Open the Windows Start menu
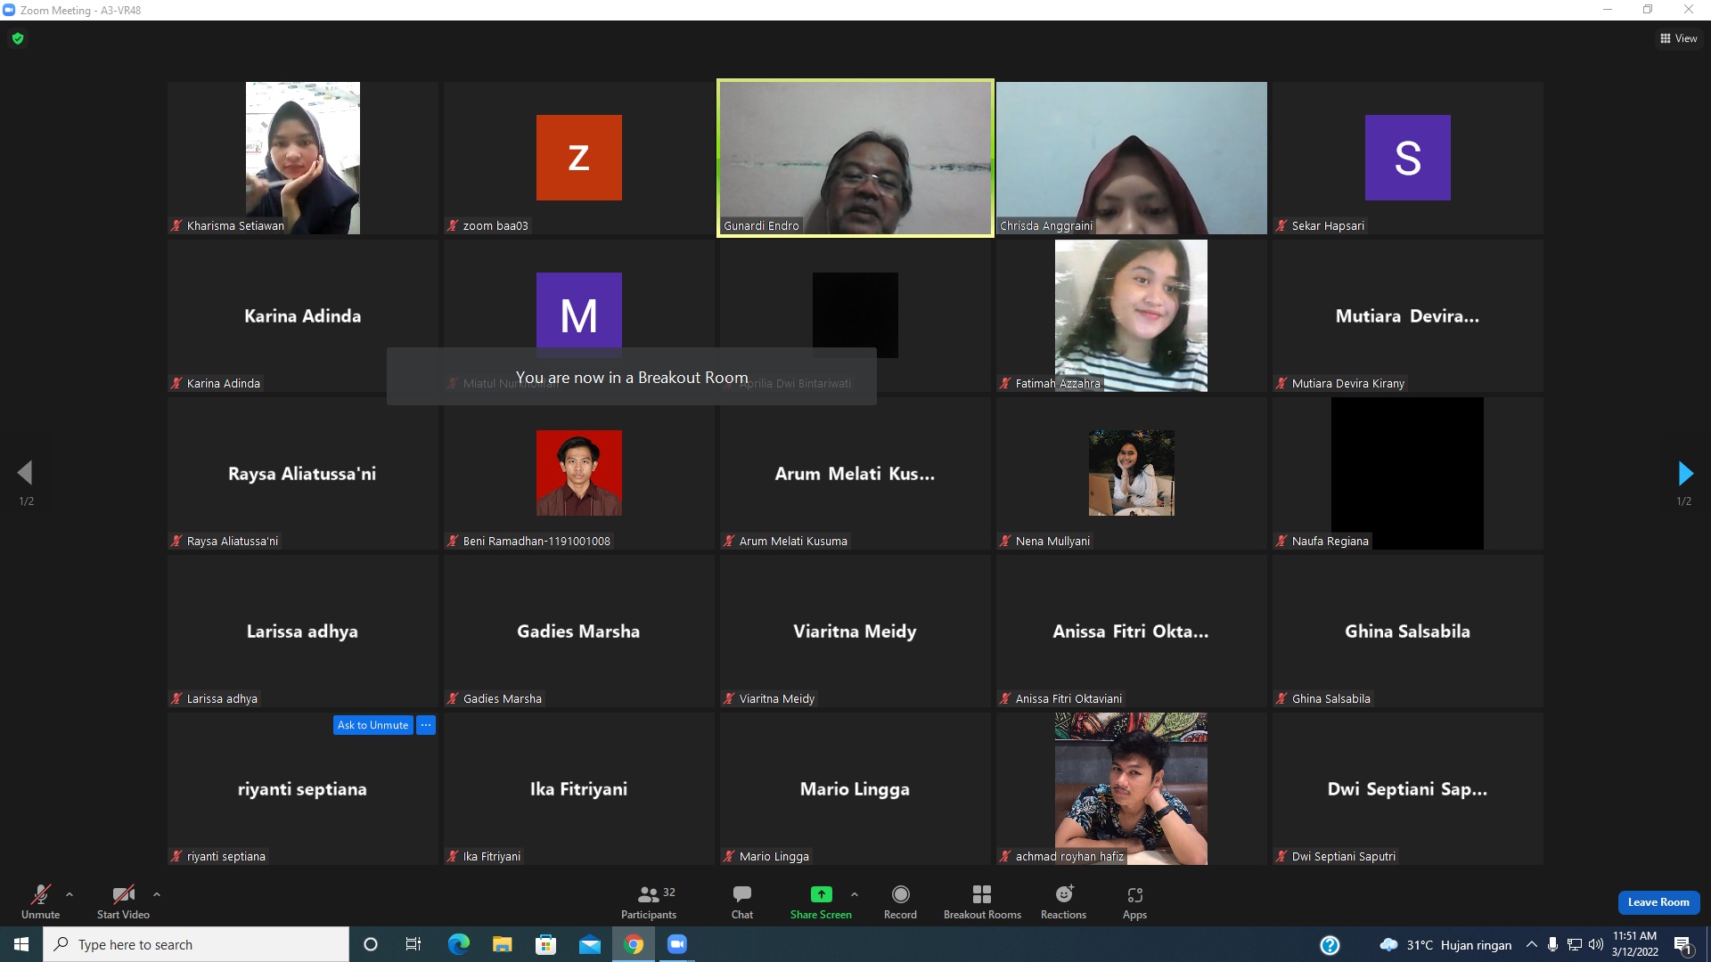The image size is (1711, 962). (x=21, y=944)
